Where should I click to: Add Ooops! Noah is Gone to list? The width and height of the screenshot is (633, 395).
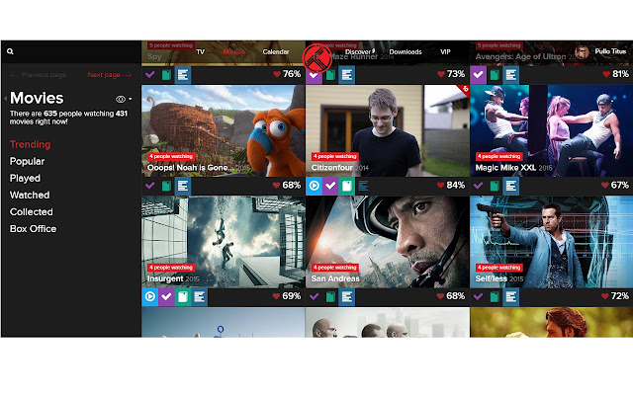(183, 186)
